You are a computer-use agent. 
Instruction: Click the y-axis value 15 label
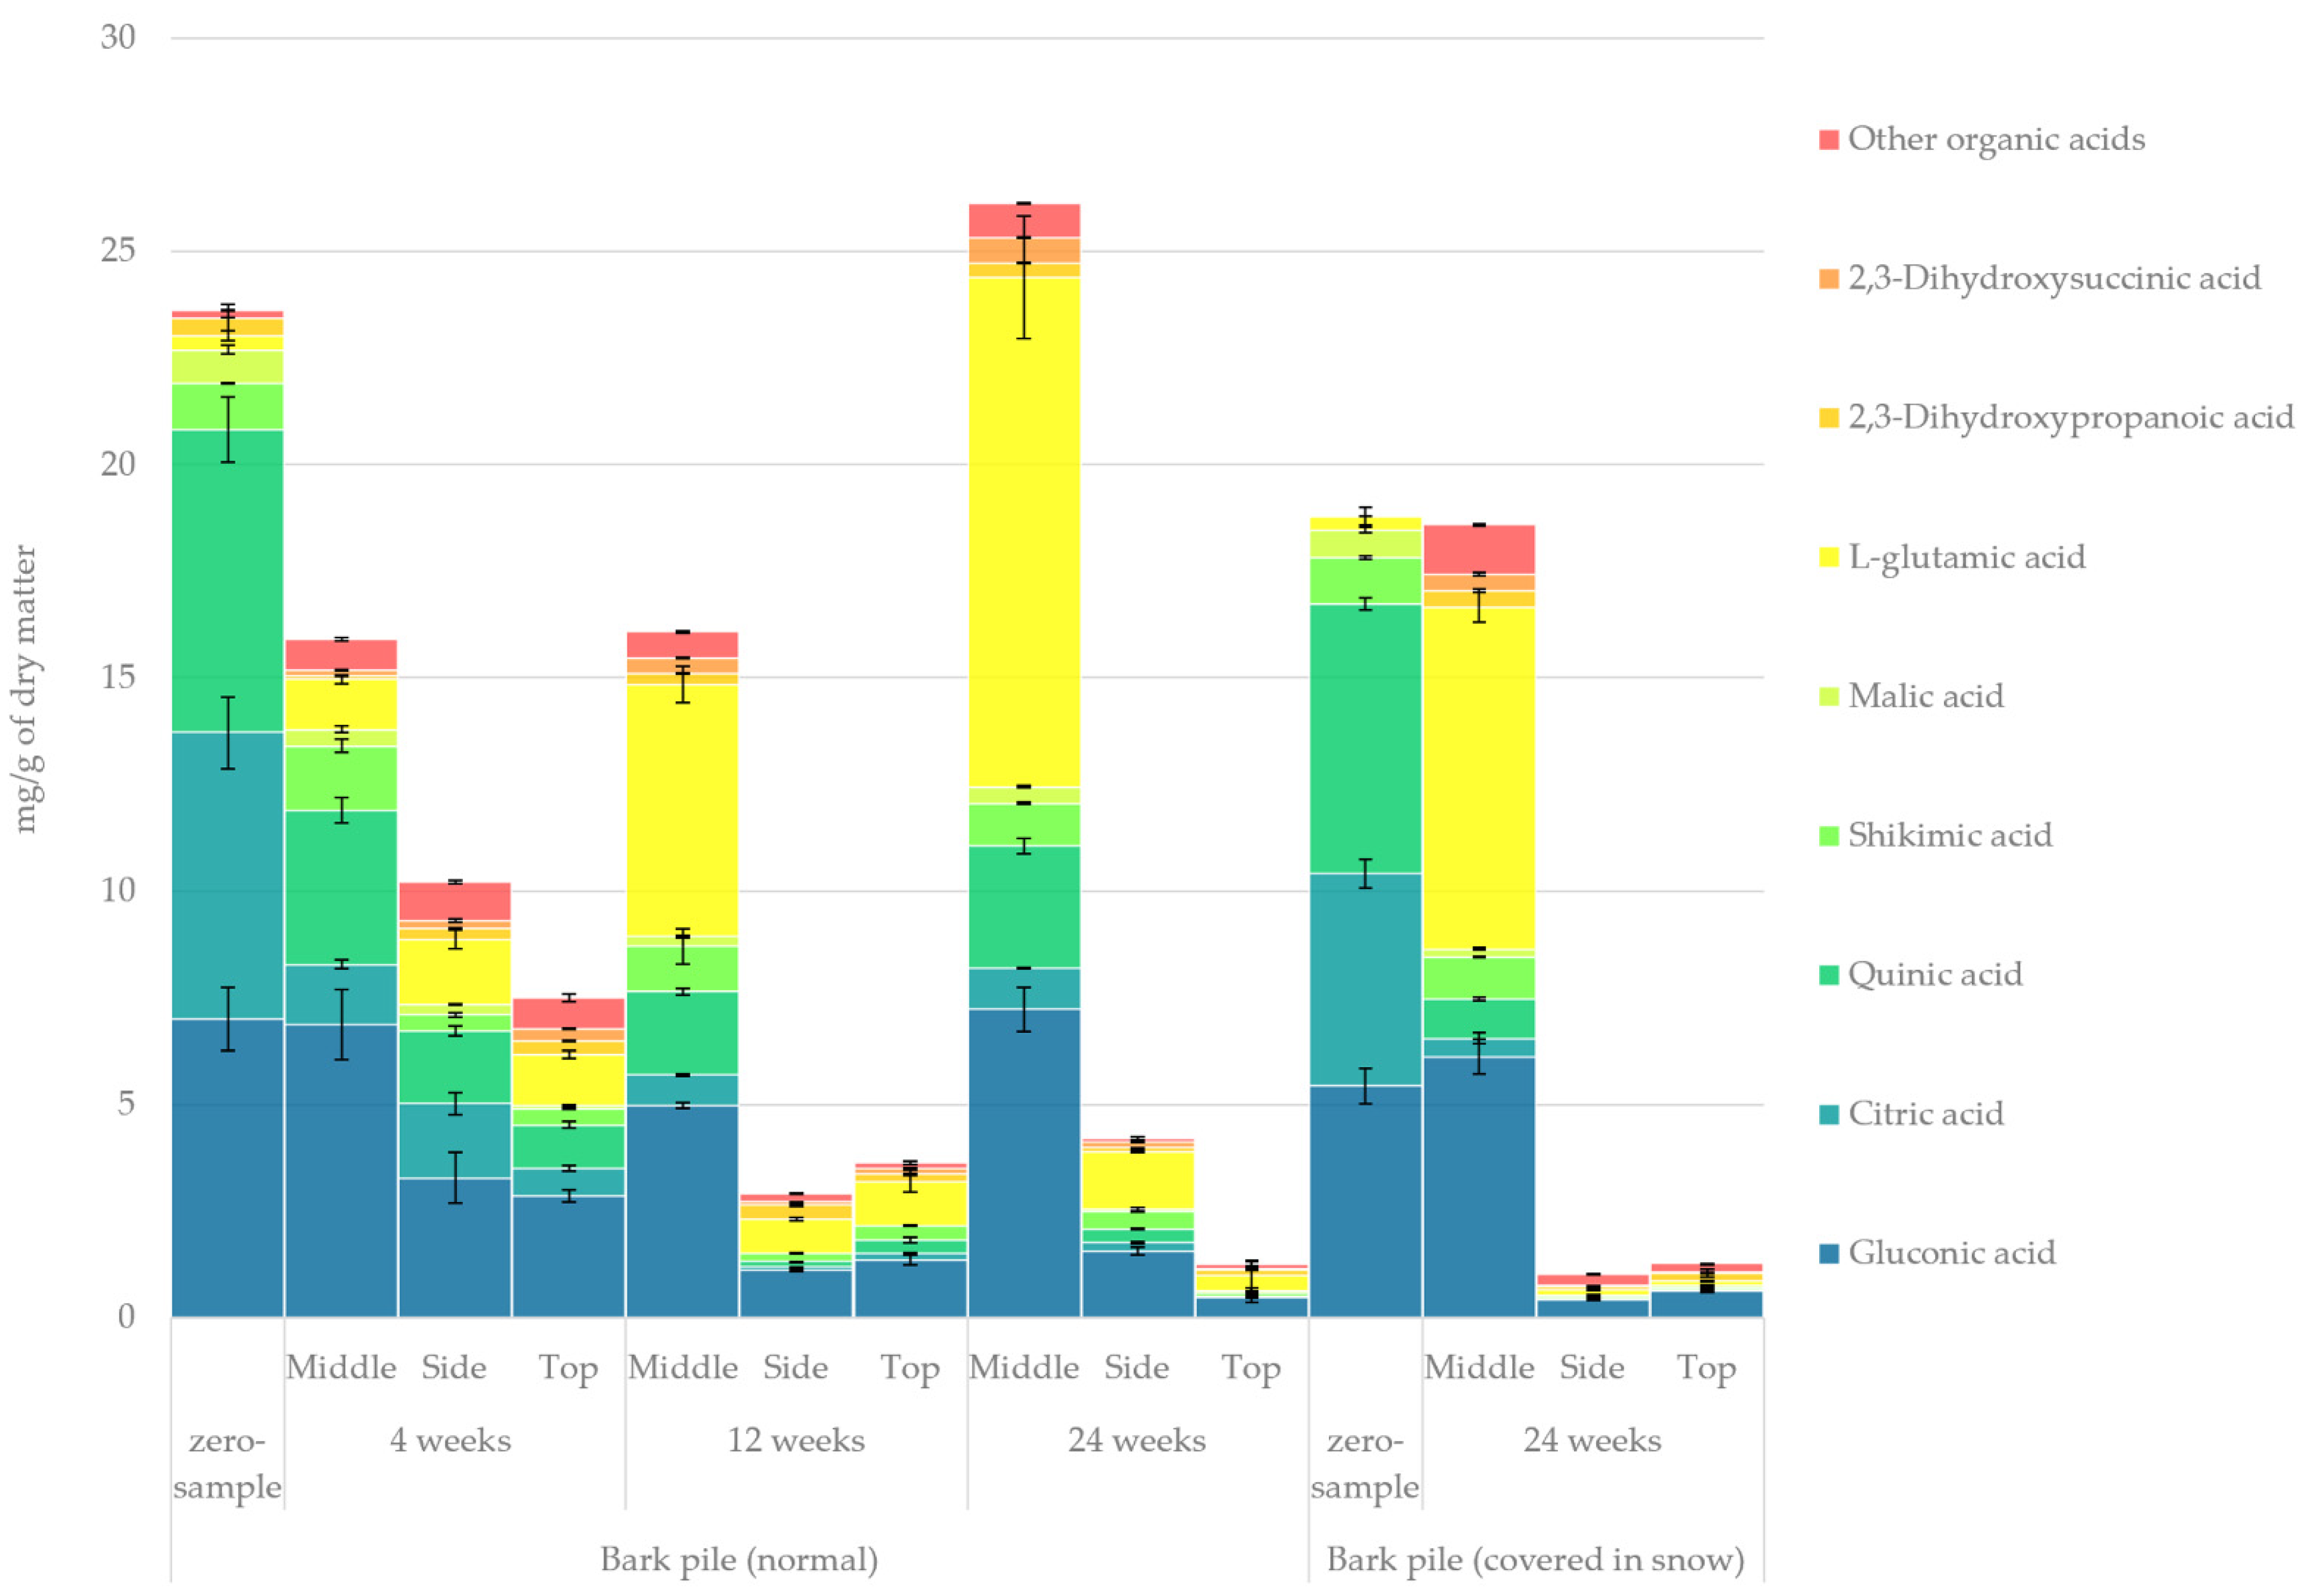click(117, 677)
